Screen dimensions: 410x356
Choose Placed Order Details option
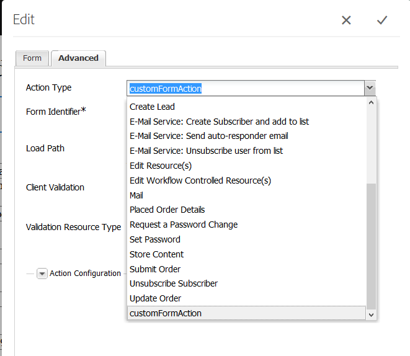pyautogui.click(x=167, y=210)
